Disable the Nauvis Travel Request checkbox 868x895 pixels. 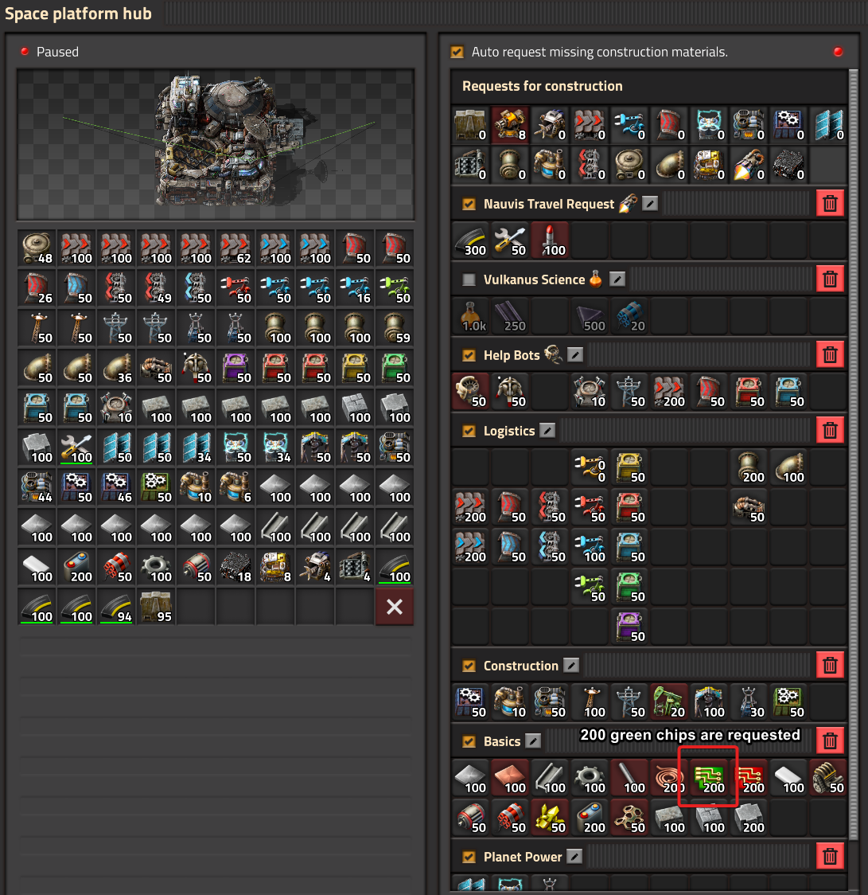(469, 204)
